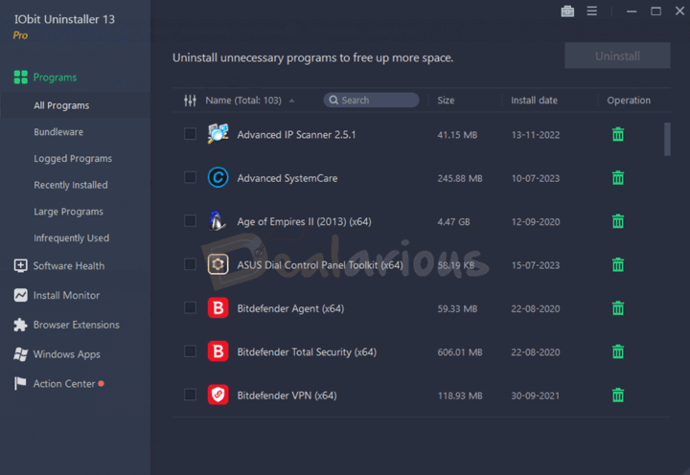Click the 15-07-2023 install date

pyautogui.click(x=536, y=265)
